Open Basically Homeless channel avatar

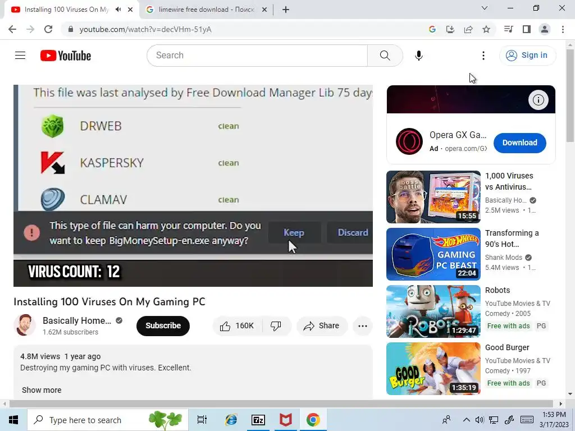[x=25, y=325]
